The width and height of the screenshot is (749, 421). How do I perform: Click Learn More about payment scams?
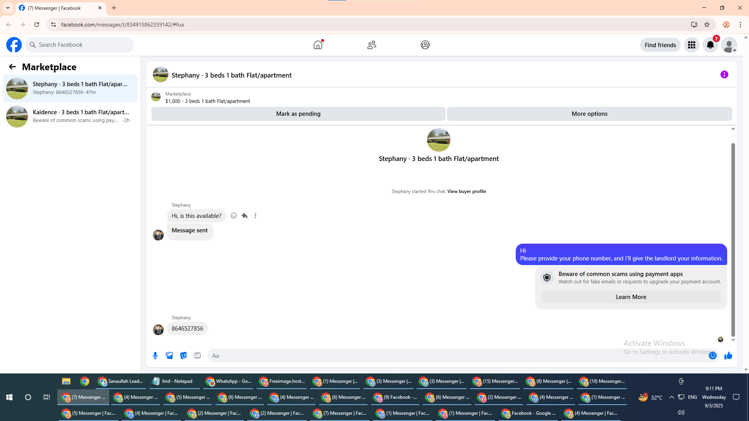[631, 297]
